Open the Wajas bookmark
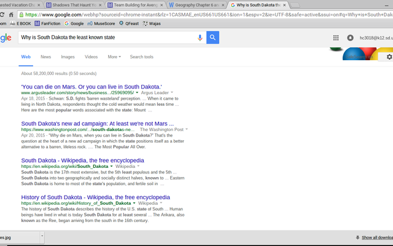The width and height of the screenshot is (393, 246). (x=152, y=23)
